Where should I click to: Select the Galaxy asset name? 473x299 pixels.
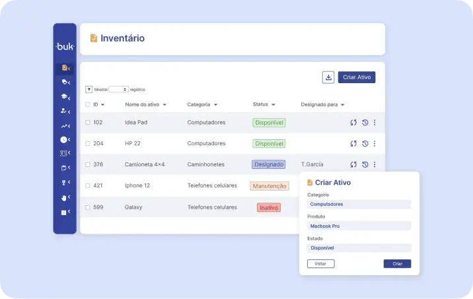[x=133, y=207]
